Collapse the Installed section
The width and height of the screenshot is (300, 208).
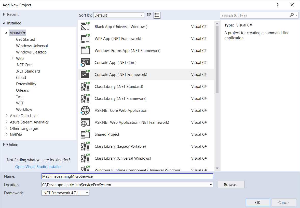click(4, 23)
